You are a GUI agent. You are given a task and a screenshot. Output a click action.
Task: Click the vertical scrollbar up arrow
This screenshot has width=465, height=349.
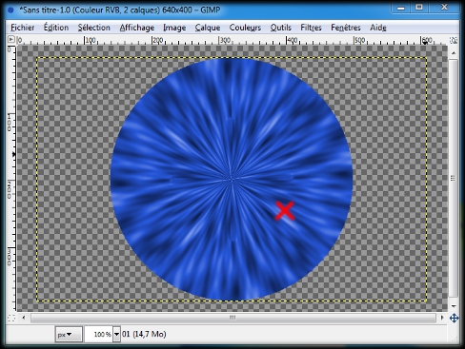454,53
